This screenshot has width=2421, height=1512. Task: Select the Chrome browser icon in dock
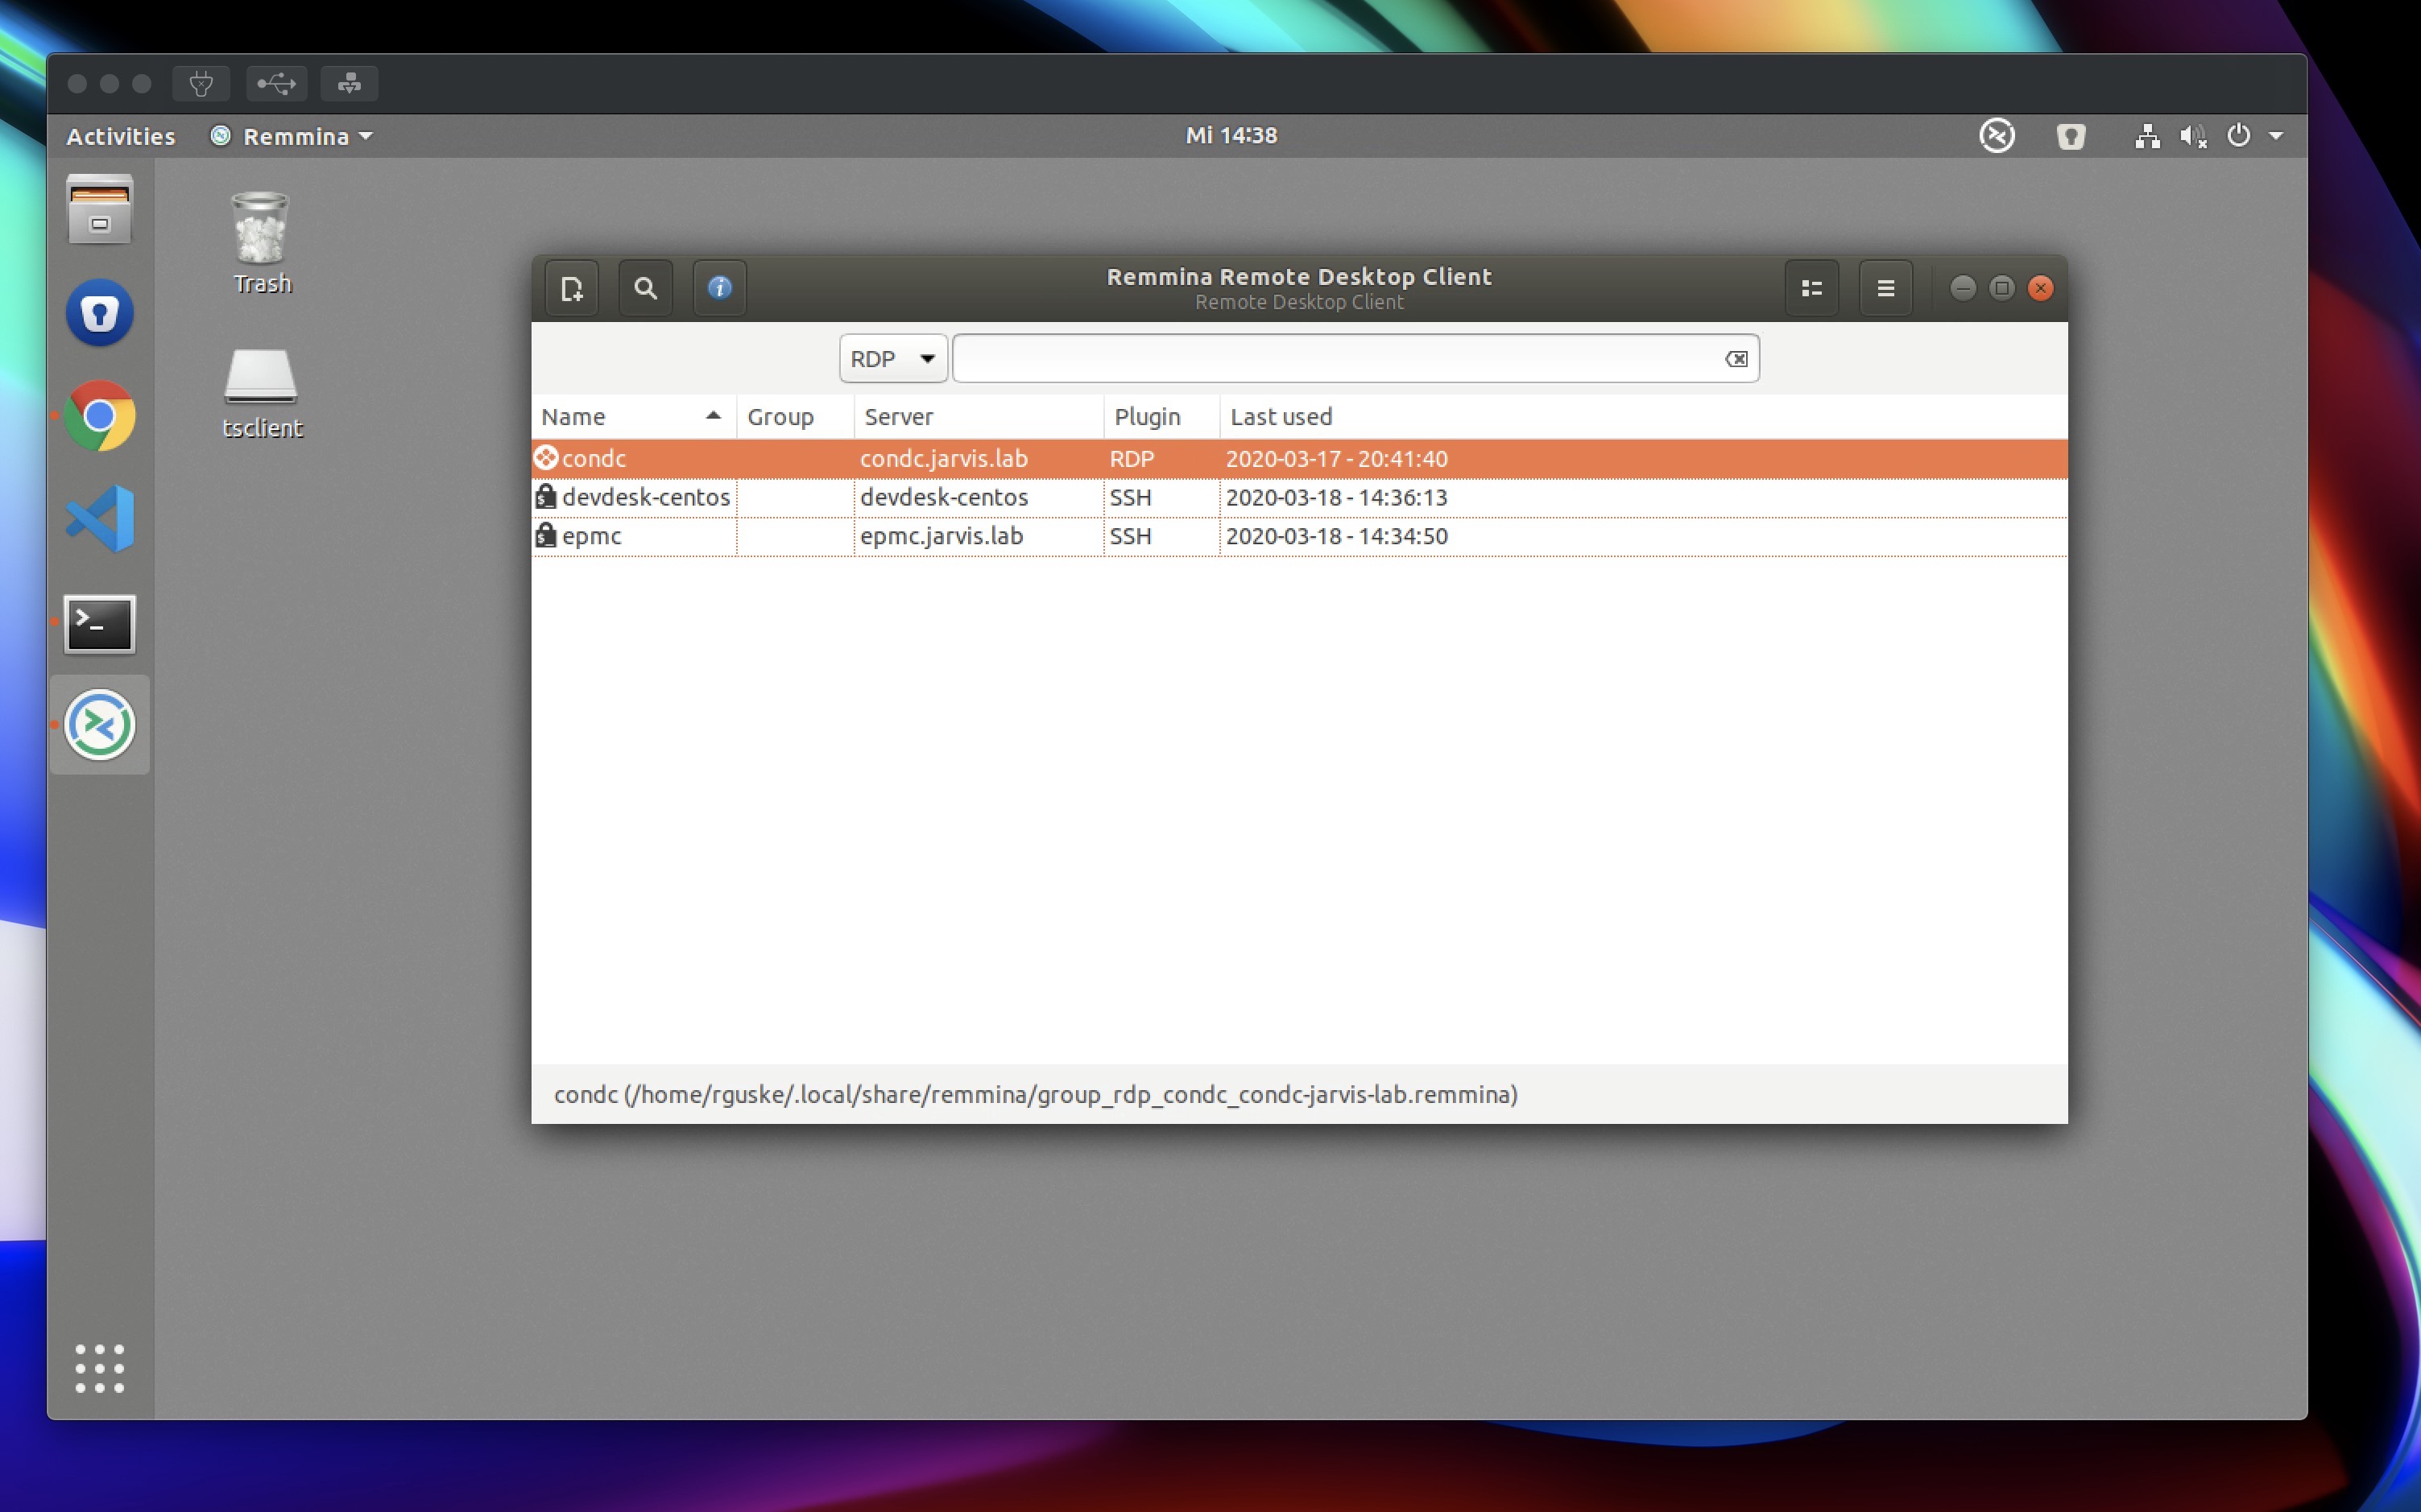[x=99, y=416]
